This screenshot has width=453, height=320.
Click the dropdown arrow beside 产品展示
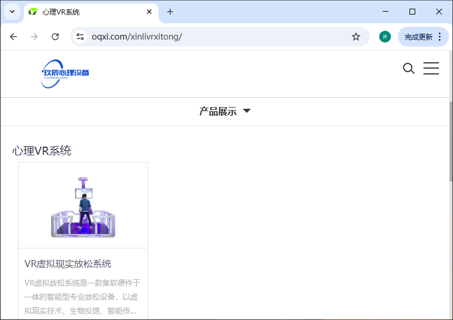pos(247,111)
